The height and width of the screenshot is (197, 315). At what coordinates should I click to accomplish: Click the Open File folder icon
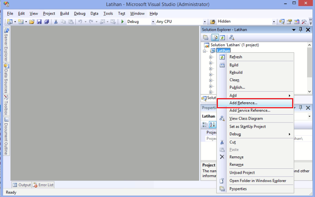click(32, 21)
